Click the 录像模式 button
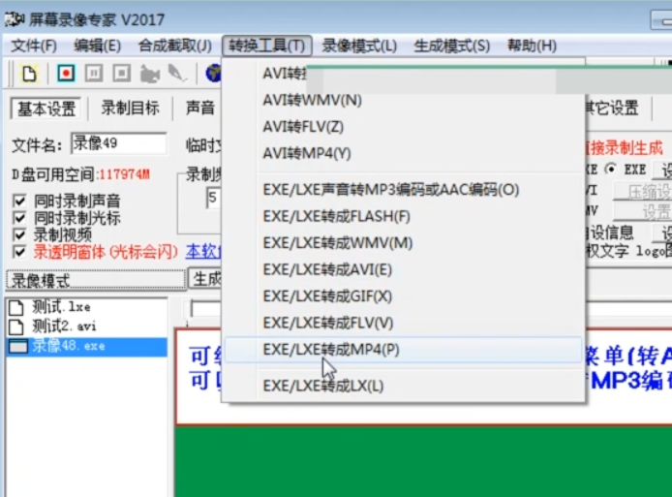Viewport: 672px width, 497px height. (96, 280)
